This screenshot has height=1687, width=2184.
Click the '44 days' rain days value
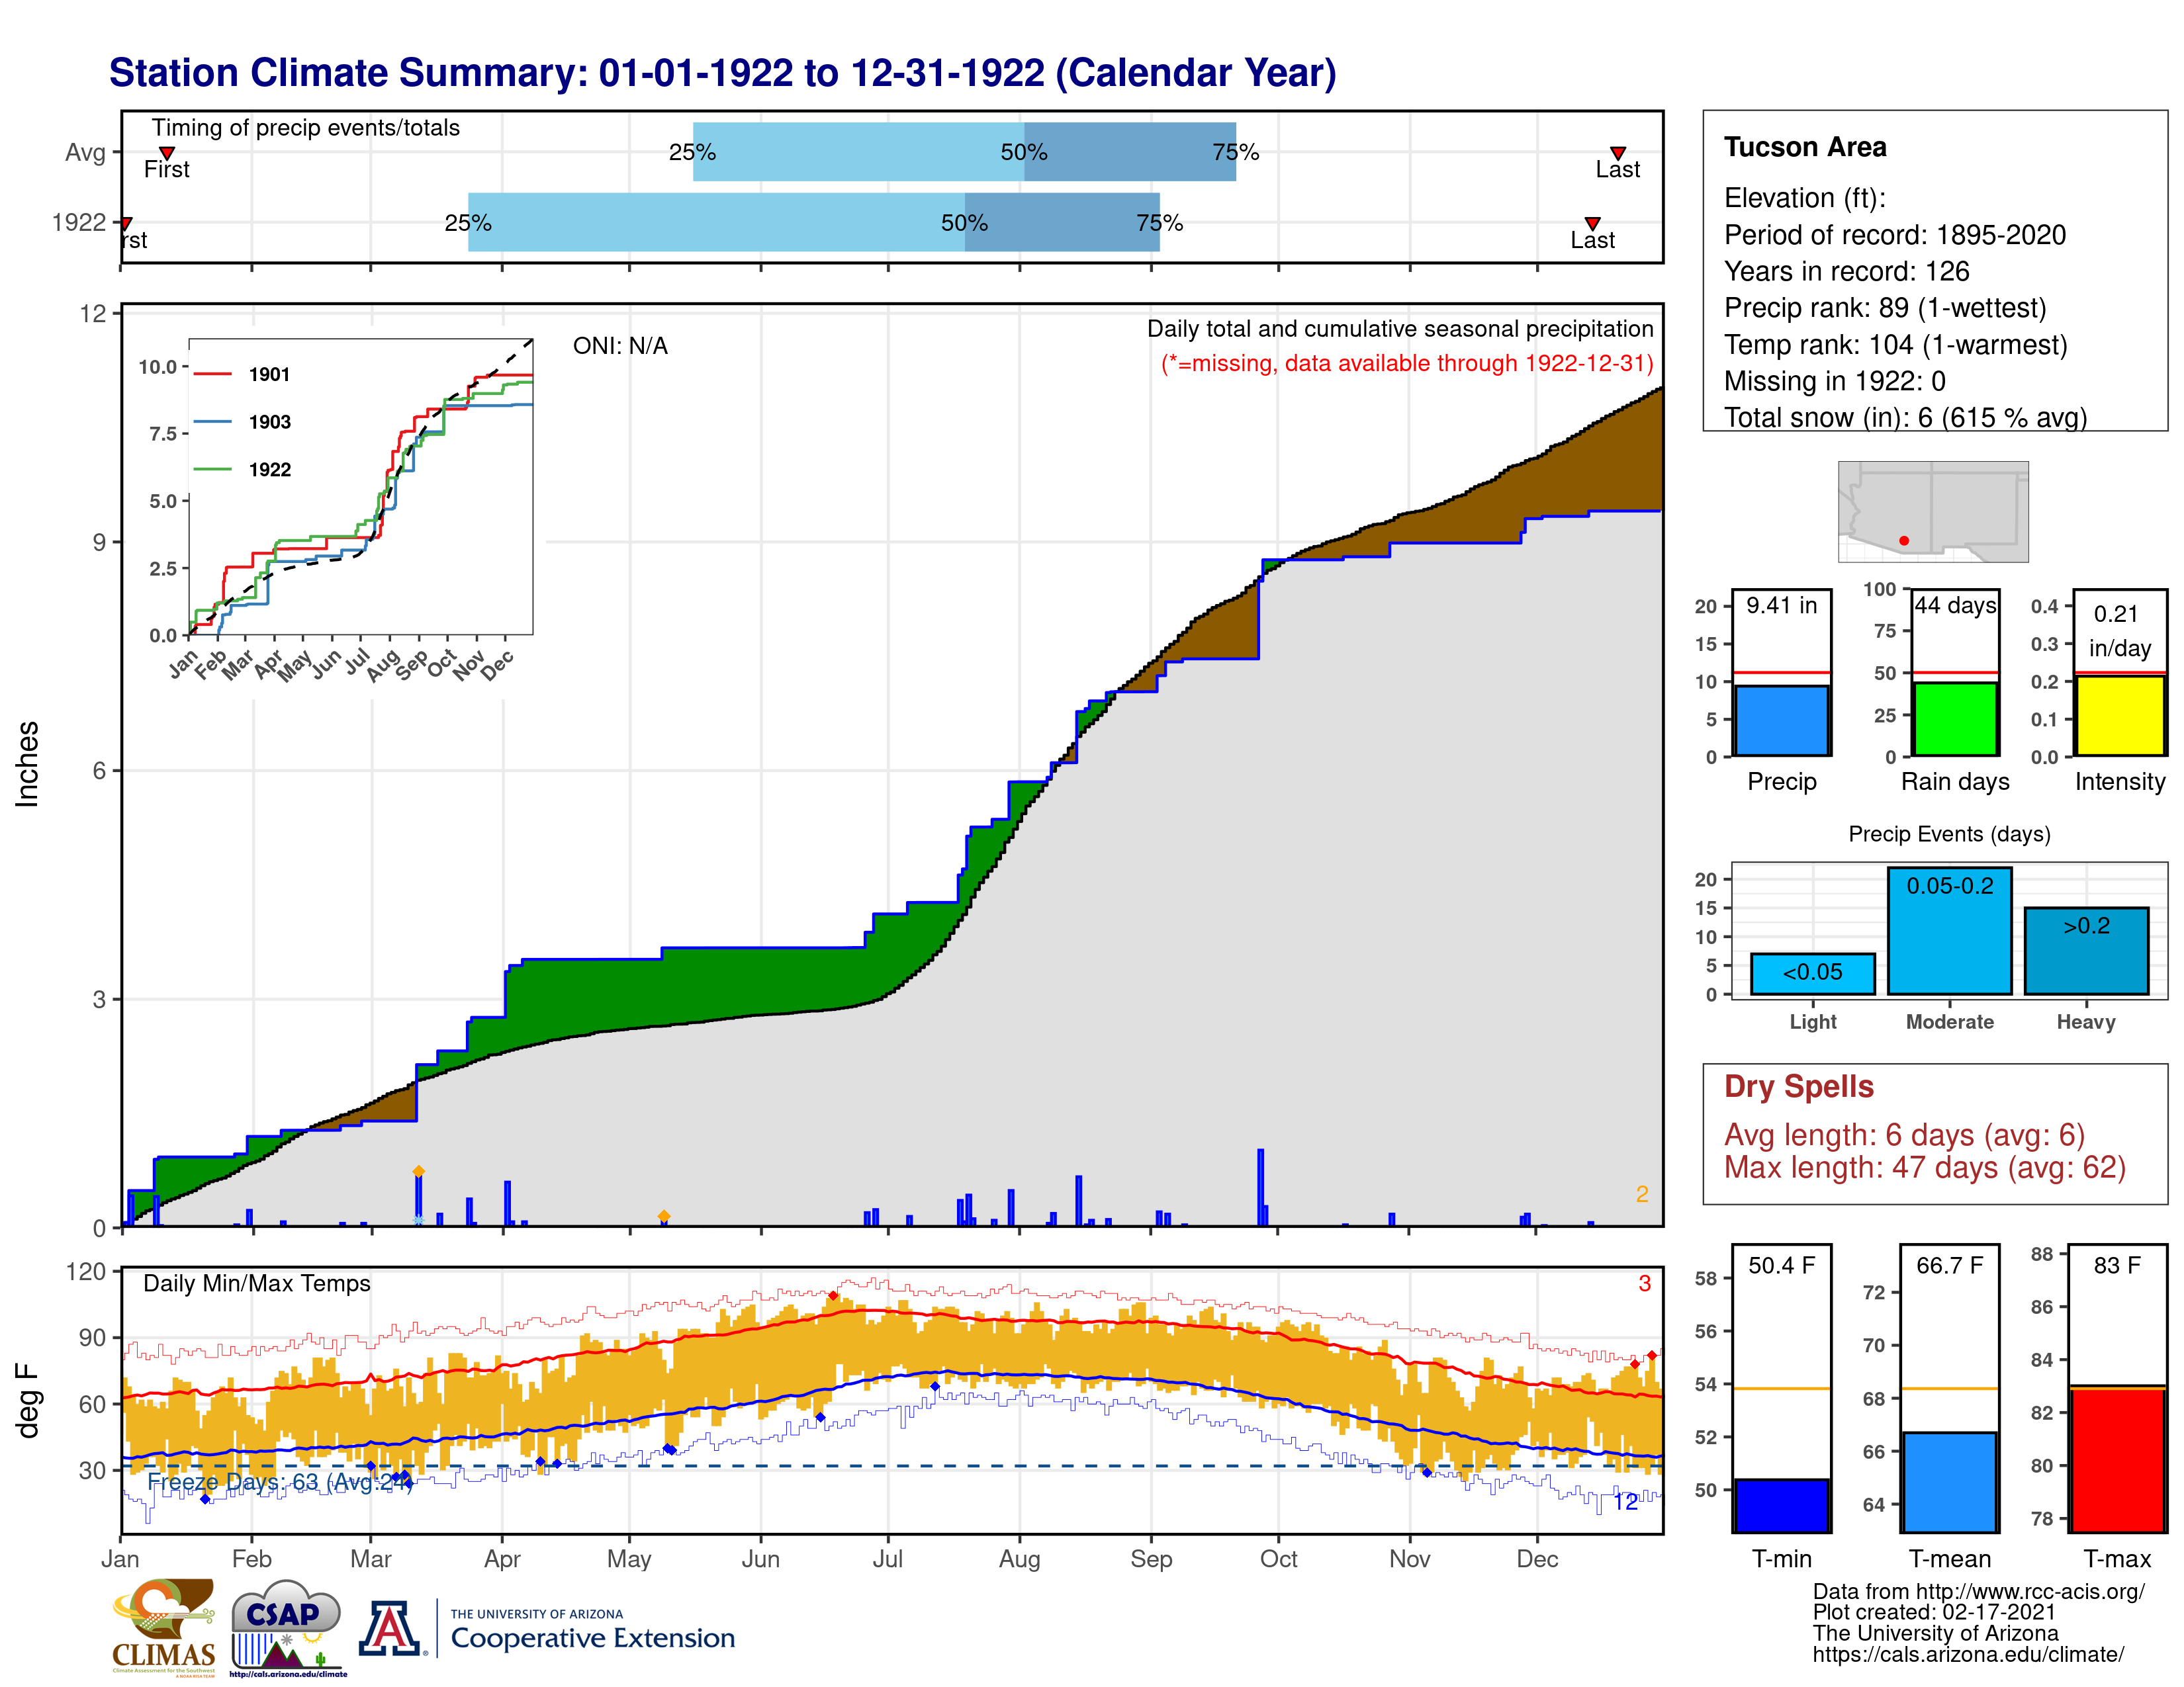(1955, 605)
